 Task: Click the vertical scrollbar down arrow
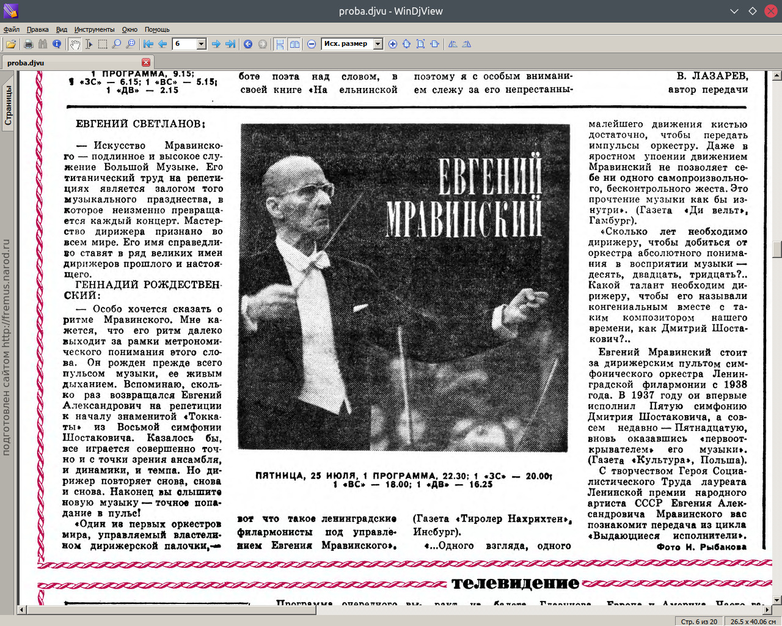pyautogui.click(x=777, y=600)
